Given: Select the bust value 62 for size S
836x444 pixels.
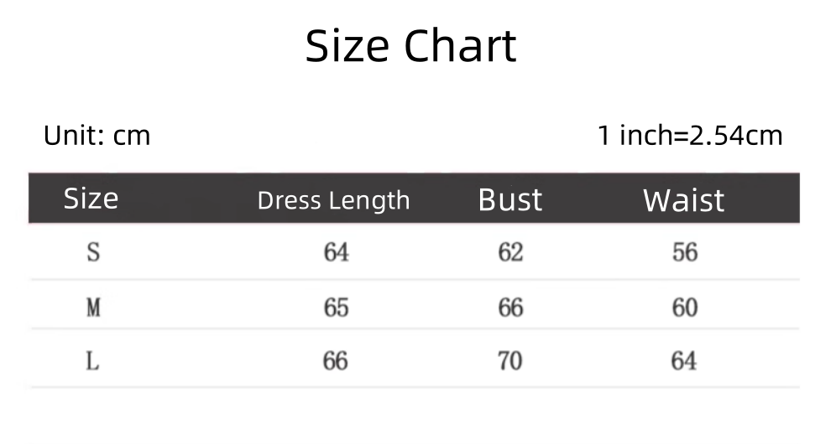Looking at the screenshot, I should [510, 251].
